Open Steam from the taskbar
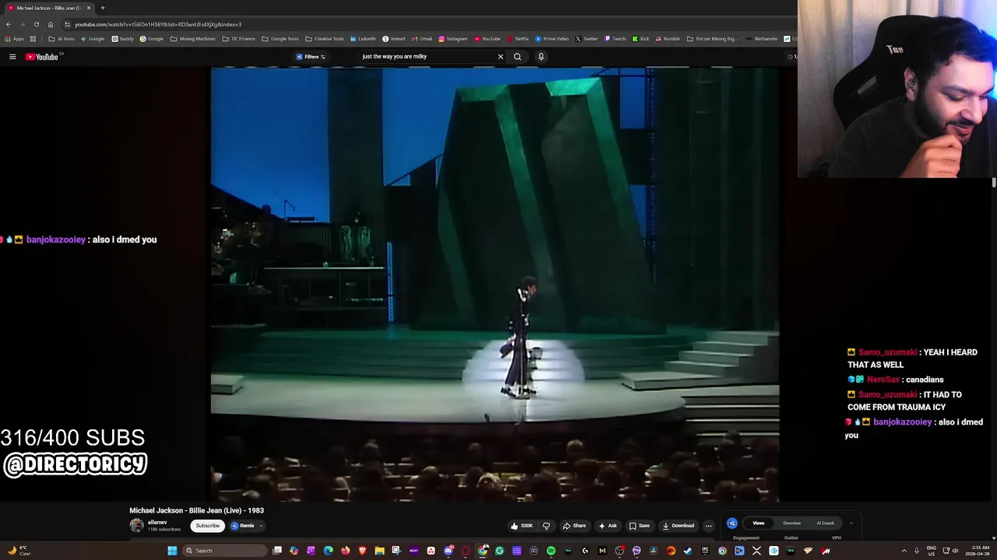This screenshot has height=560, width=997. pos(687,551)
